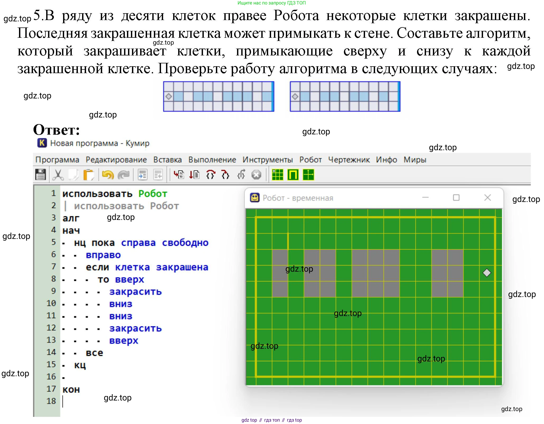Click 'вниз' on line 10
Image resolution: width=544 pixels, height=424 pixels.
(x=121, y=304)
